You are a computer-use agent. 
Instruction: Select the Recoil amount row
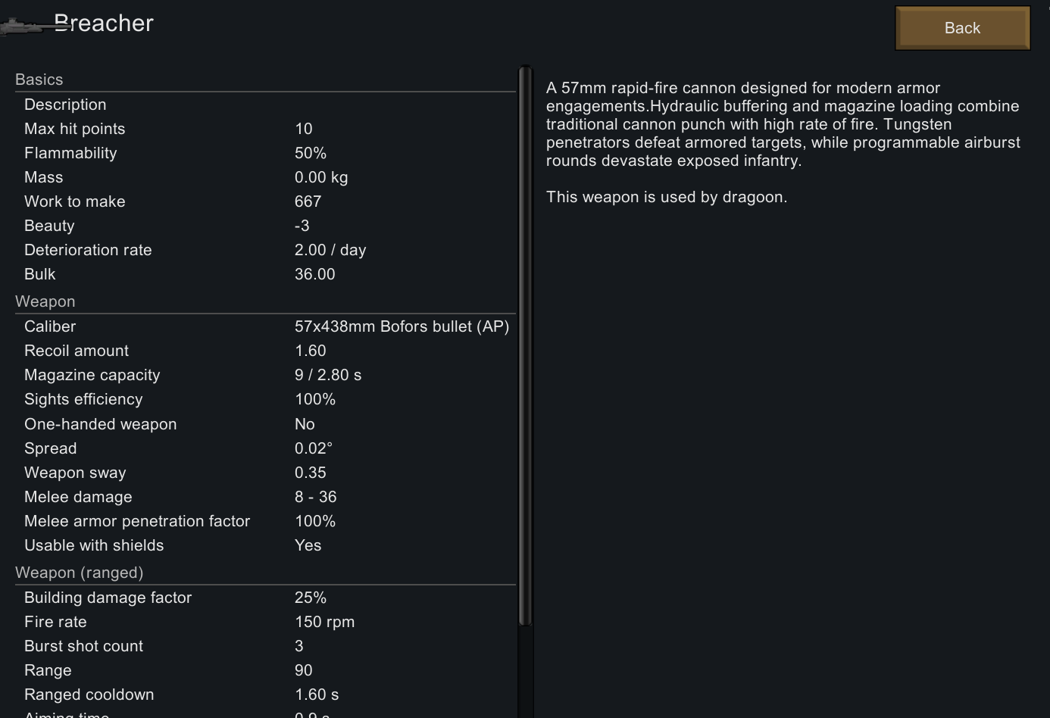coord(265,351)
